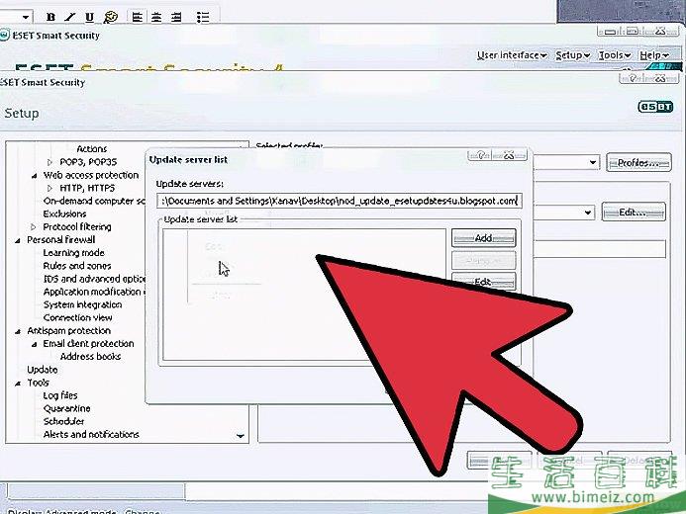Click ESET Smart Security title icon

pyautogui.click(x=4, y=35)
